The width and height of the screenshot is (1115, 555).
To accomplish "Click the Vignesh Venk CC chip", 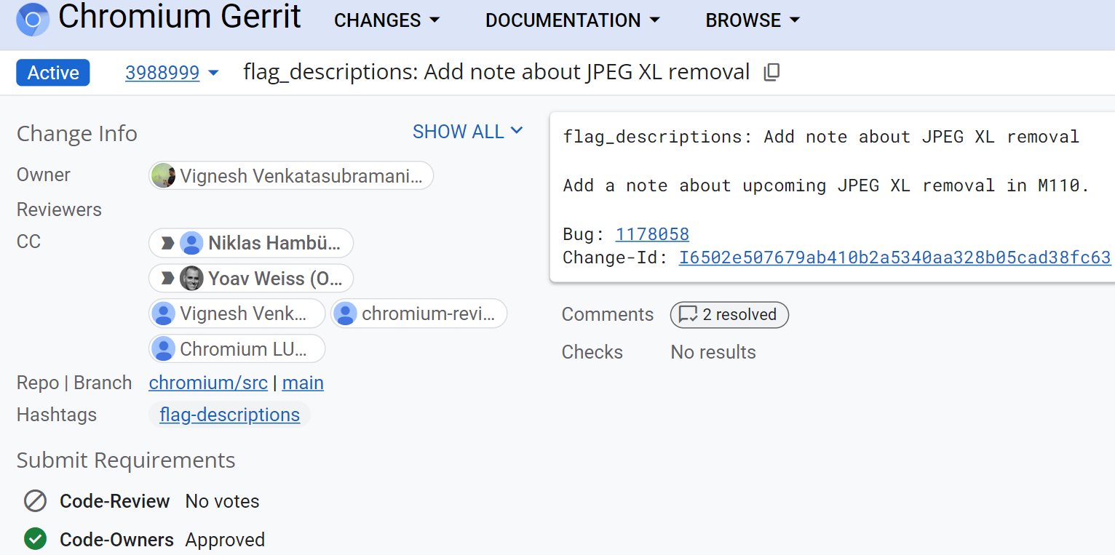I will pyautogui.click(x=237, y=314).
